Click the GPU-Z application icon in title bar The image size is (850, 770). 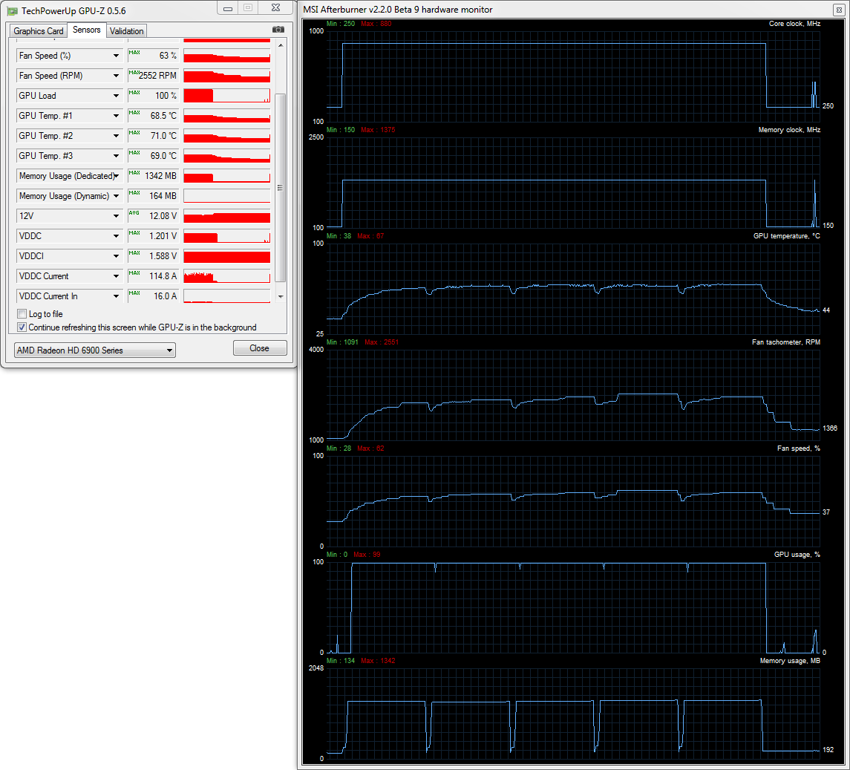(x=13, y=11)
